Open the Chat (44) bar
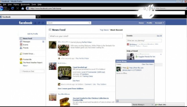 pos(169,105)
